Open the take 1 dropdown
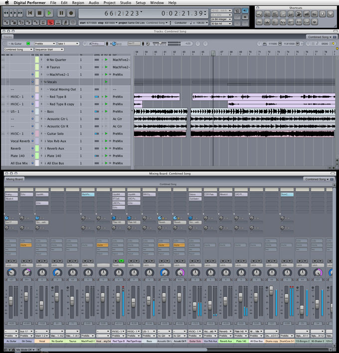The height and width of the screenshot is (353, 339). coord(68,43)
